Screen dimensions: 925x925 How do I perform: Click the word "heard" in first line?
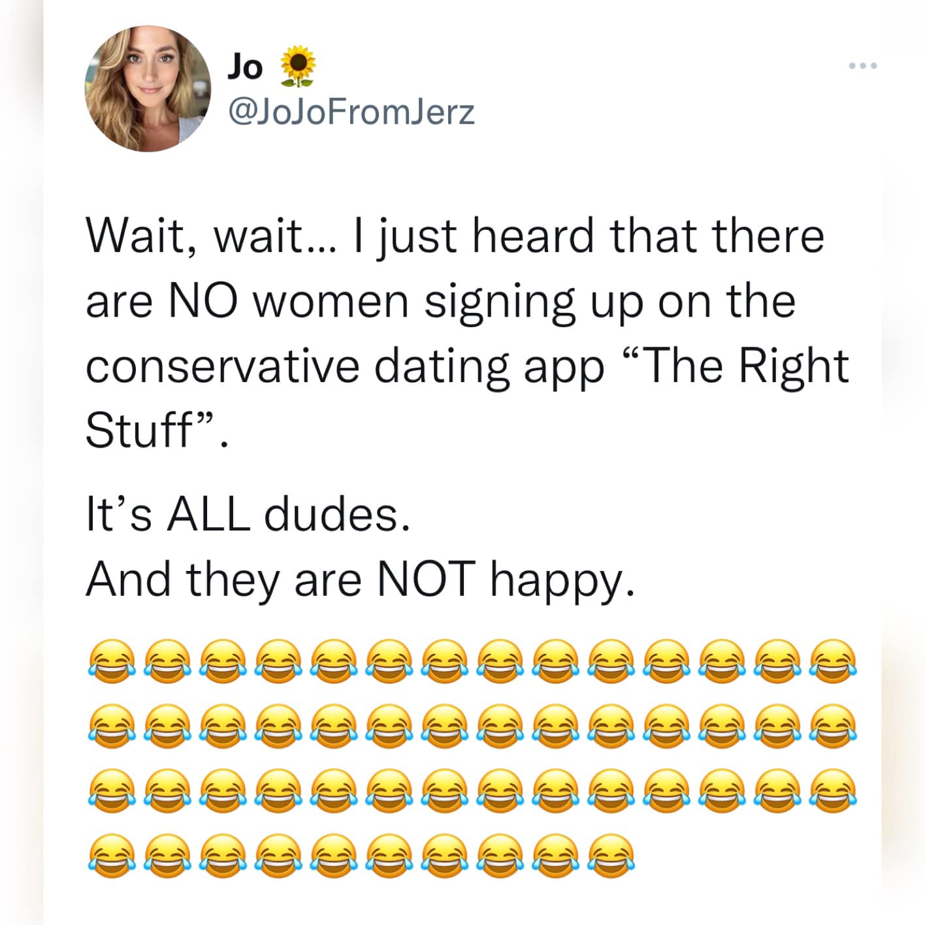tap(533, 236)
